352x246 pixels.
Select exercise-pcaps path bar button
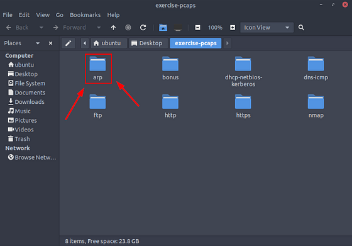(x=195, y=43)
